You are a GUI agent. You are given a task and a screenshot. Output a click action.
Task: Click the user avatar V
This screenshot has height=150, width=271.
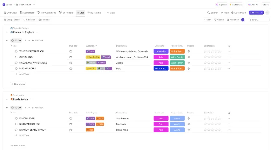(x=243, y=20)
